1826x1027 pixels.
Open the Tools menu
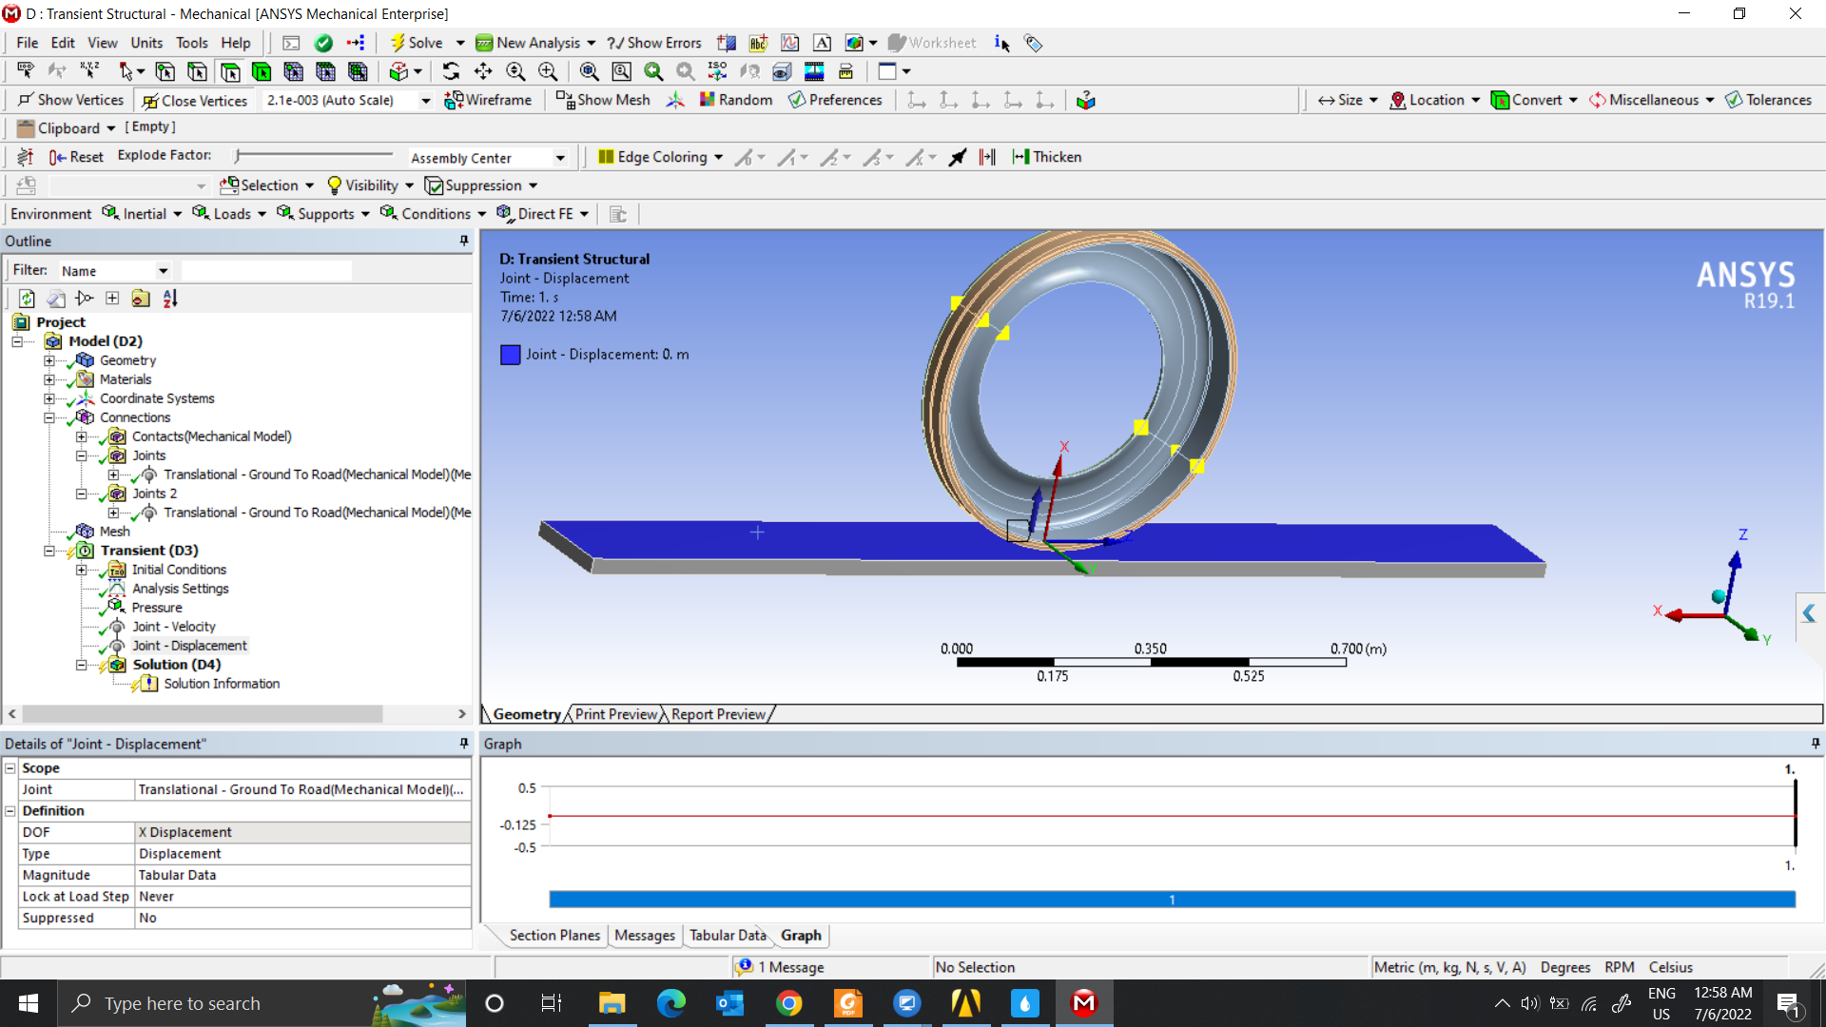191,43
